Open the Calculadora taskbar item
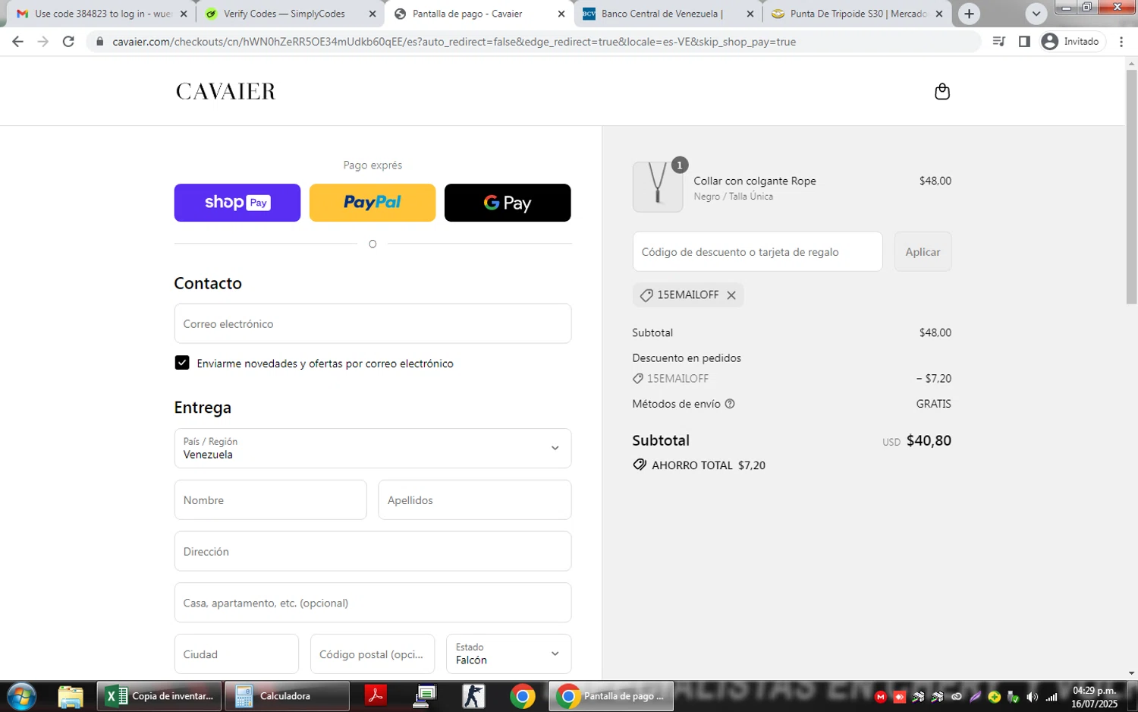Viewport: 1138px width, 712px height. pyautogui.click(x=288, y=696)
